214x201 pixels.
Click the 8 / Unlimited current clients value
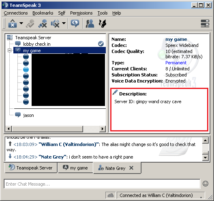tap(178, 69)
